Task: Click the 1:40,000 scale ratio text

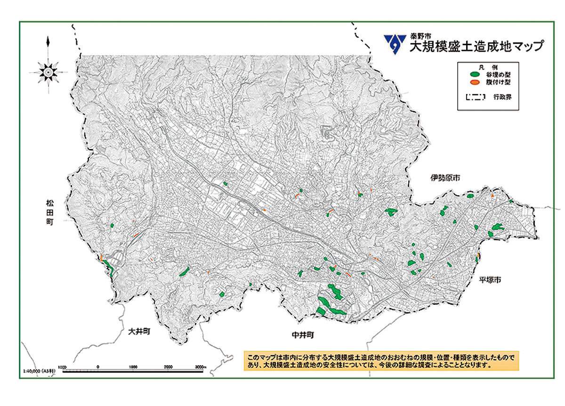Action: coord(39,371)
